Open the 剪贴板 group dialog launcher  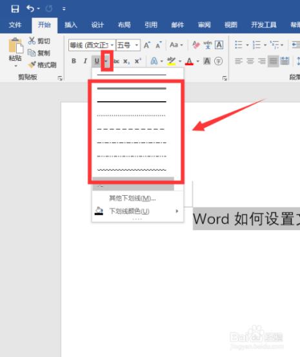tap(60, 79)
